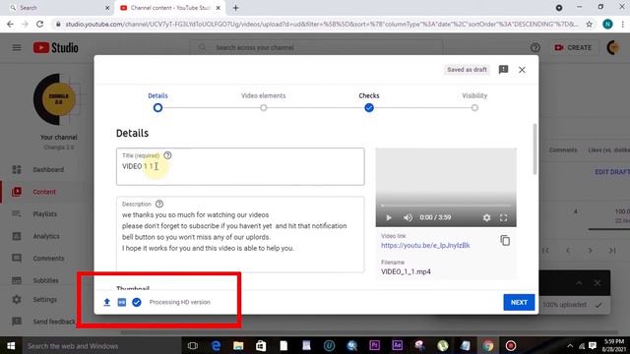Click the Search across your channel field
This screenshot has width=630, height=354.
coord(316,48)
